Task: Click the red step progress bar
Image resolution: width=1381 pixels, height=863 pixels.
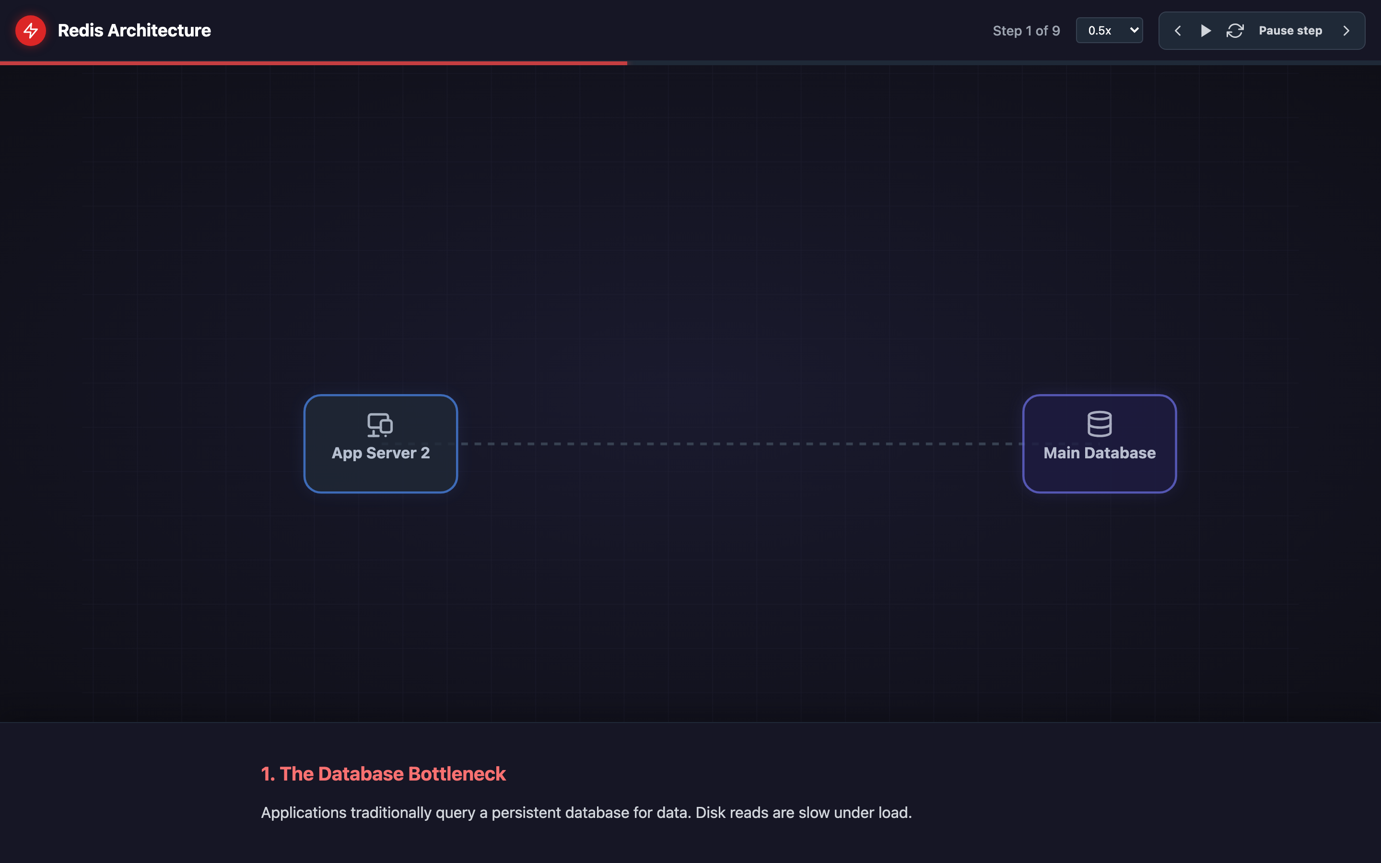Action: click(x=313, y=63)
